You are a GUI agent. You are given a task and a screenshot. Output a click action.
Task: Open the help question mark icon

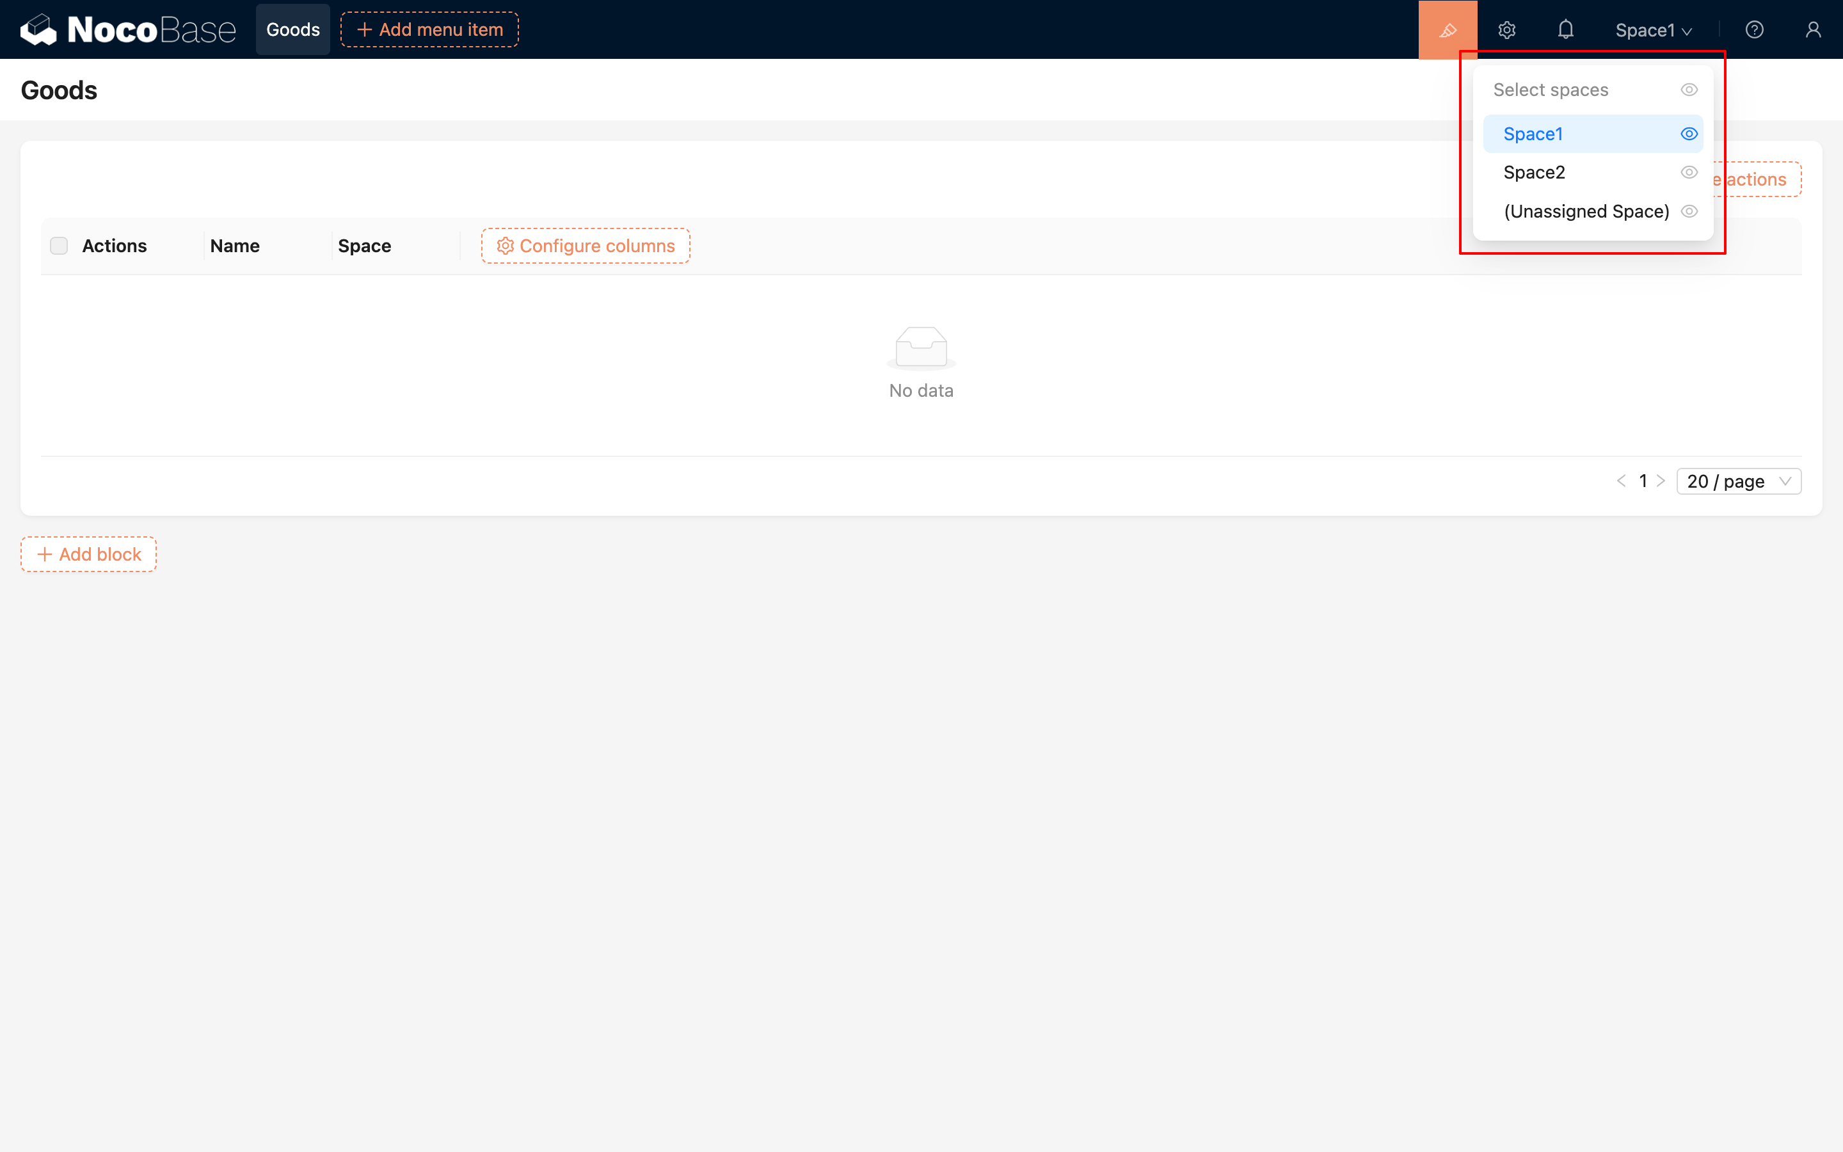[1754, 29]
